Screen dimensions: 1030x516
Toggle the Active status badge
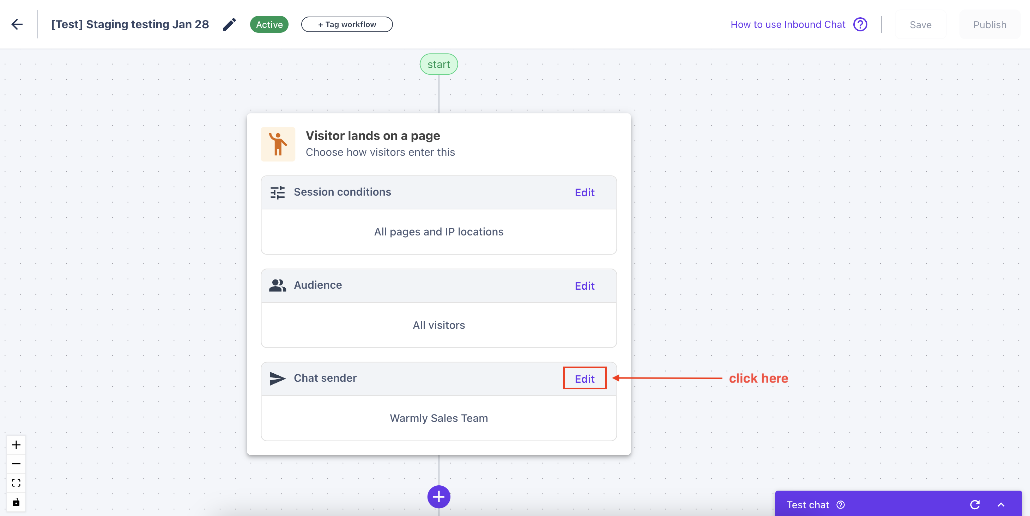click(269, 24)
